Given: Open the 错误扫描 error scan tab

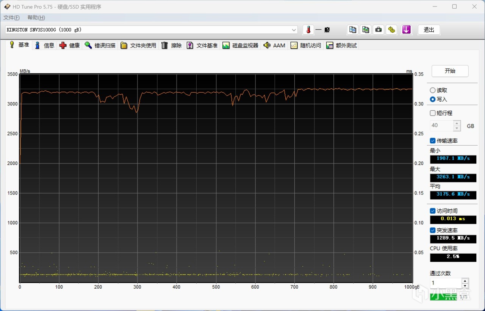Looking at the screenshot, I should [100, 46].
